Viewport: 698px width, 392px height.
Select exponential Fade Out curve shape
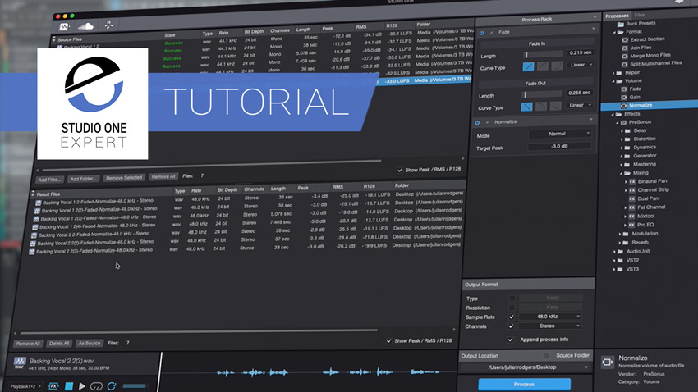tap(555, 106)
